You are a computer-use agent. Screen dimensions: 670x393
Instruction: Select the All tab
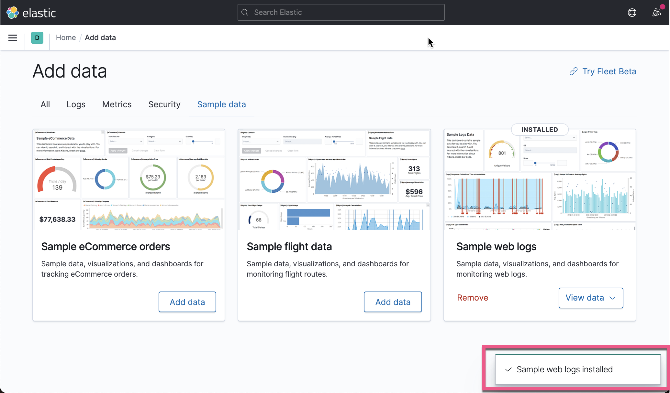[x=45, y=104]
